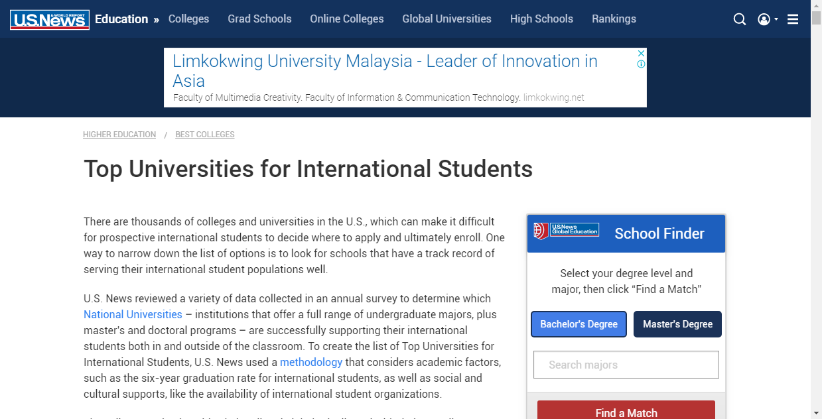The height and width of the screenshot is (419, 822).
Task: Open Online Colleges navigation item
Action: tap(347, 19)
